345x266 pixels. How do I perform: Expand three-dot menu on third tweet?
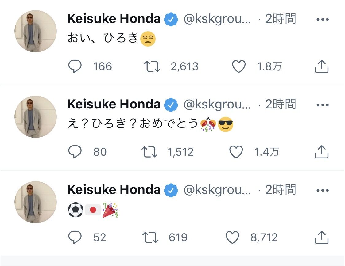tap(323, 190)
